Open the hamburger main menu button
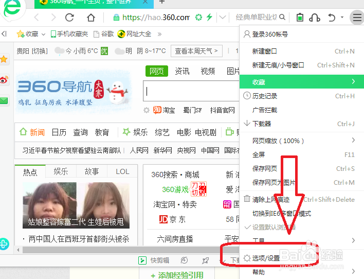The width and height of the screenshot is (364, 279). tap(357, 18)
